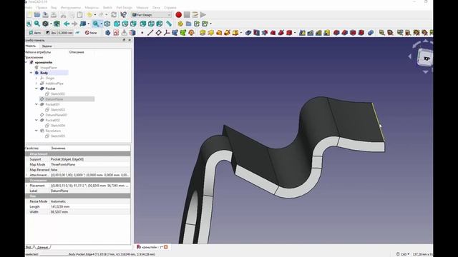
Task: Click the None autogroup button
Action: click(91, 33)
